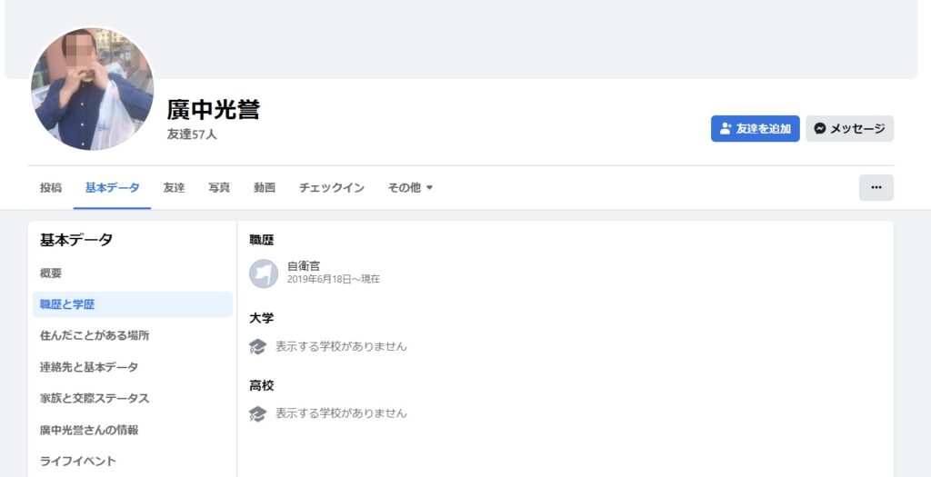Open the profile picture thumbnail

(92, 88)
